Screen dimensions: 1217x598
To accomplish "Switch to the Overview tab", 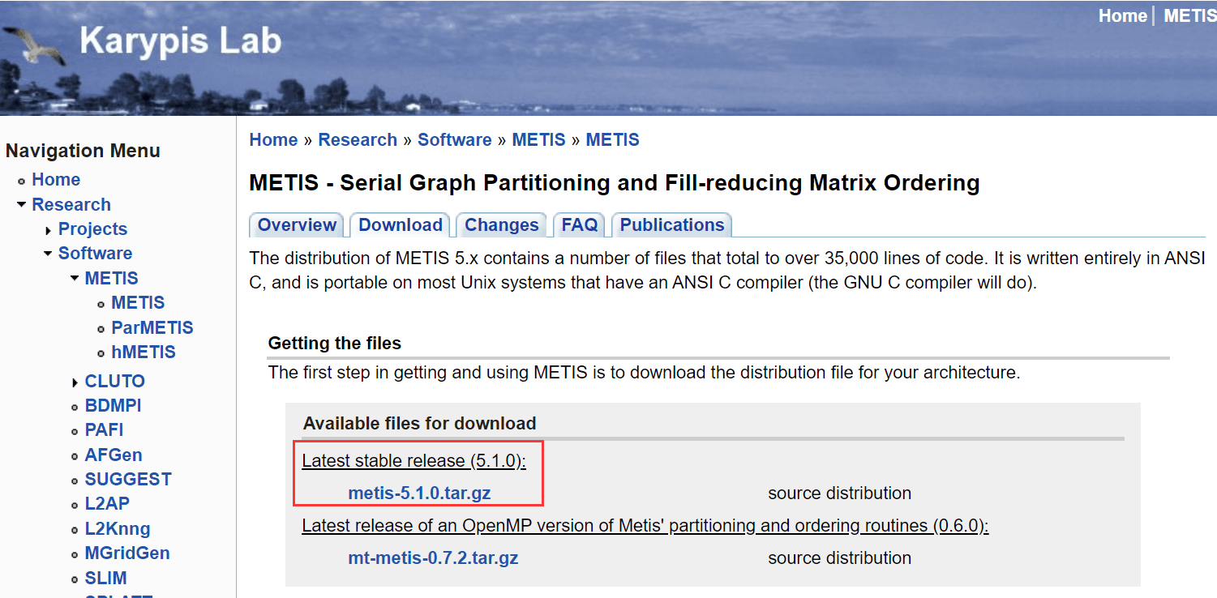I will click(296, 224).
